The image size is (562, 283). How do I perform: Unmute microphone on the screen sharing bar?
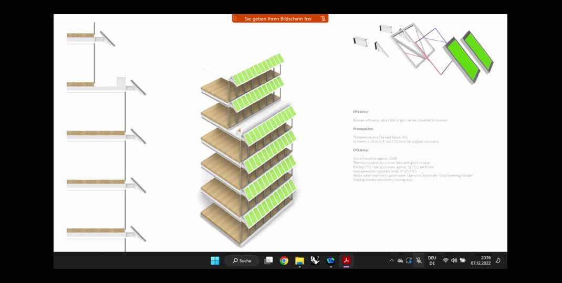pyautogui.click(x=323, y=19)
